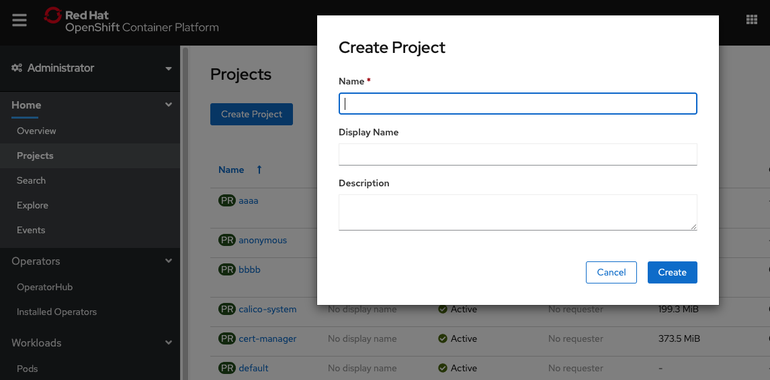
Task: Cancel the Create Project dialog
Action: pyautogui.click(x=611, y=272)
